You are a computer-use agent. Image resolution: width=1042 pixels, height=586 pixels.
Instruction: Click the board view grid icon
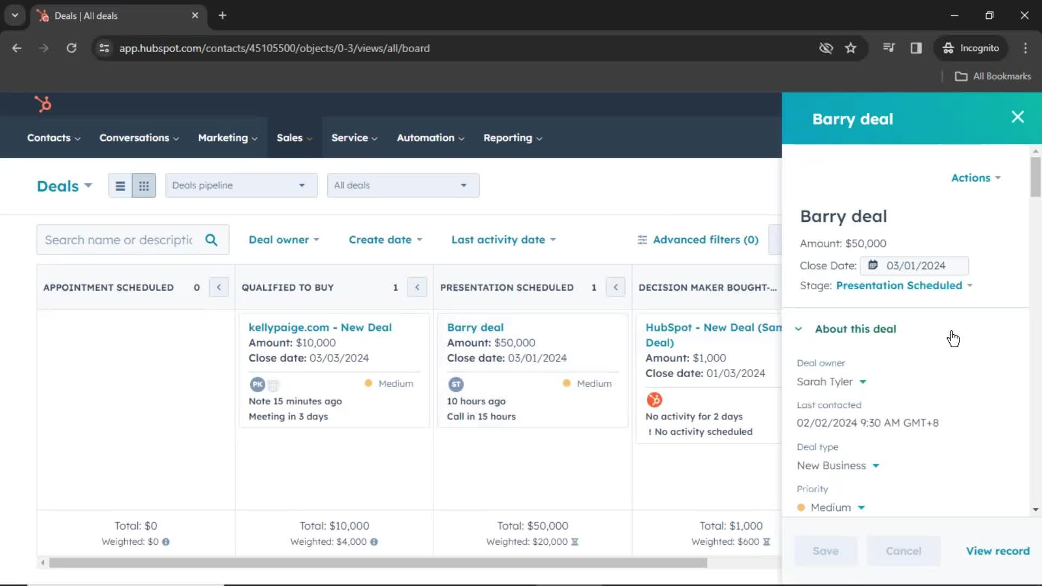click(x=144, y=186)
